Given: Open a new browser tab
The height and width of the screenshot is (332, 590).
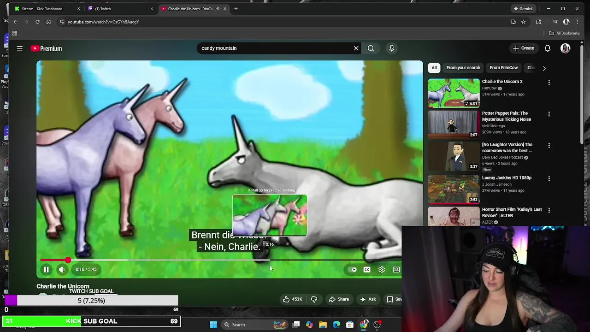Looking at the screenshot, I should click(x=236, y=9).
